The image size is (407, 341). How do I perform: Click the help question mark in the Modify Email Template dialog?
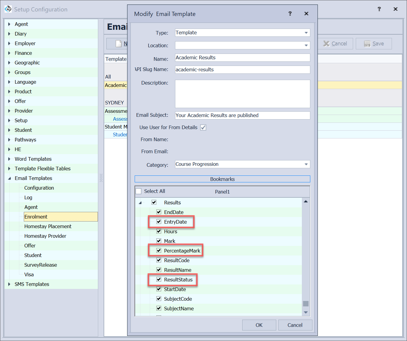pyautogui.click(x=290, y=14)
